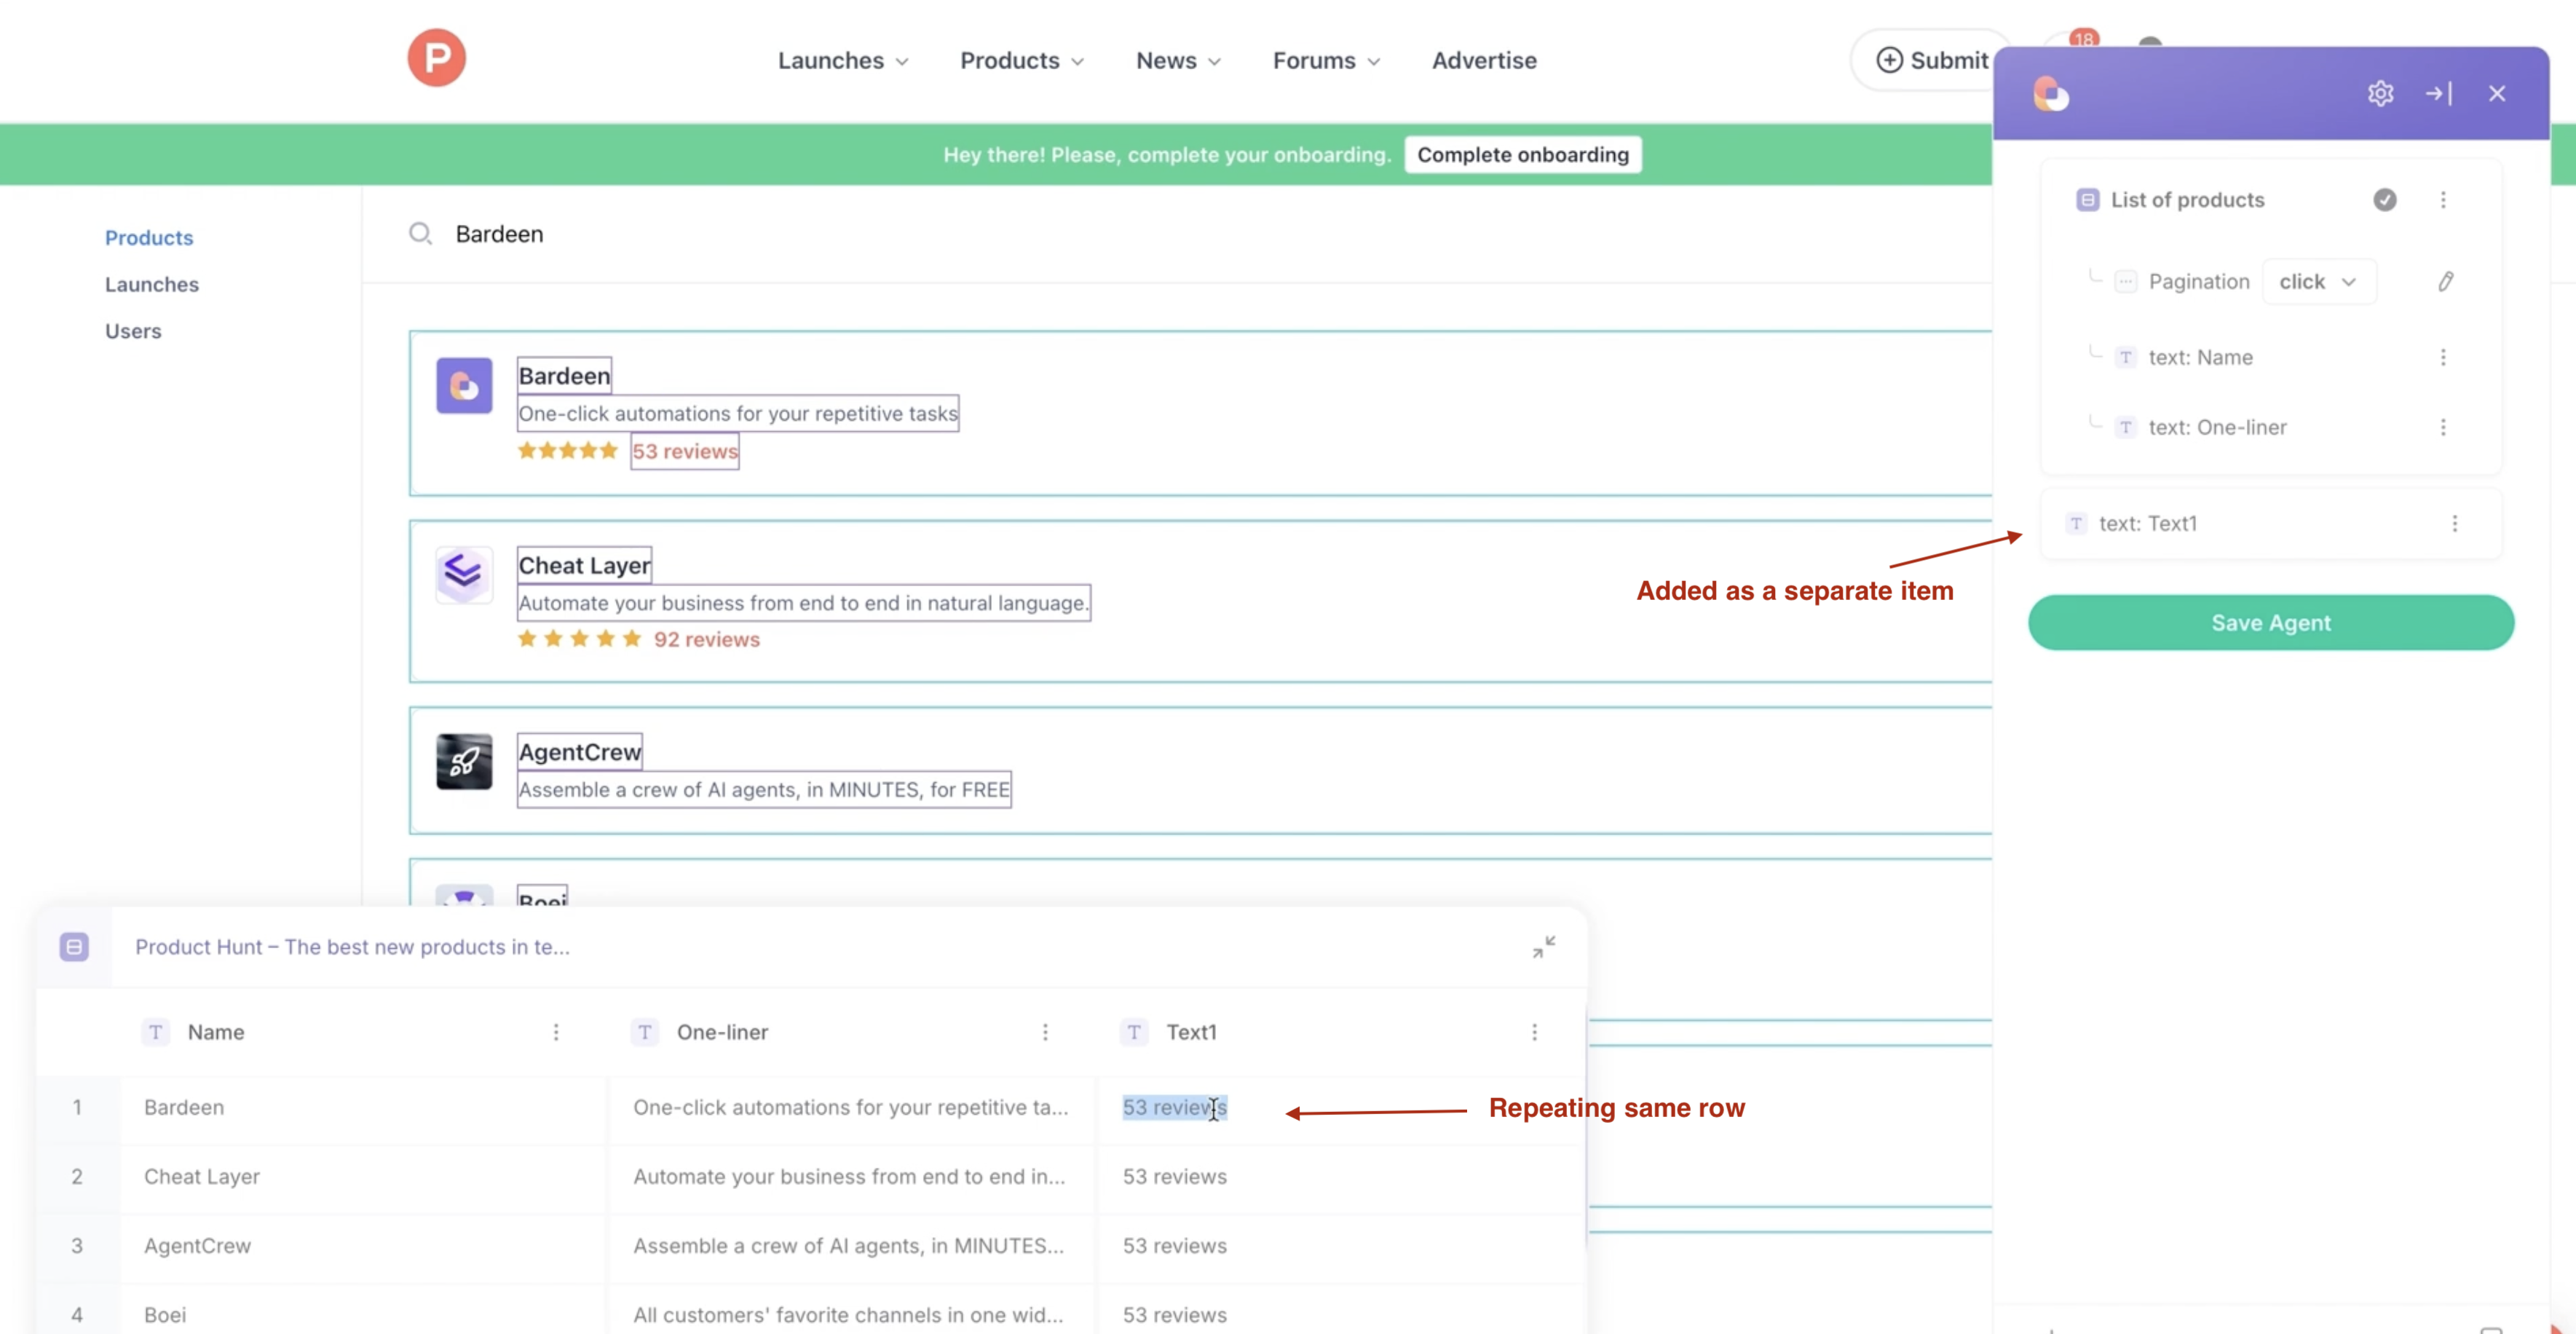This screenshot has width=2576, height=1334.
Task: Click 'One-click automations for your repetitive tasks'
Action: tap(738, 414)
